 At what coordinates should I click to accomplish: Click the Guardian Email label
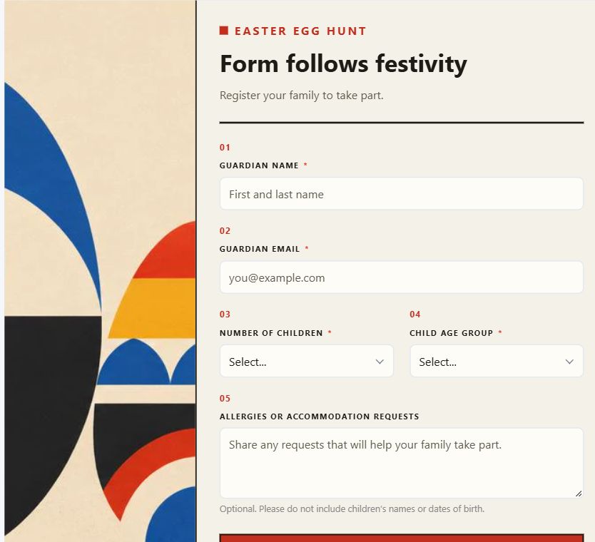coord(260,249)
